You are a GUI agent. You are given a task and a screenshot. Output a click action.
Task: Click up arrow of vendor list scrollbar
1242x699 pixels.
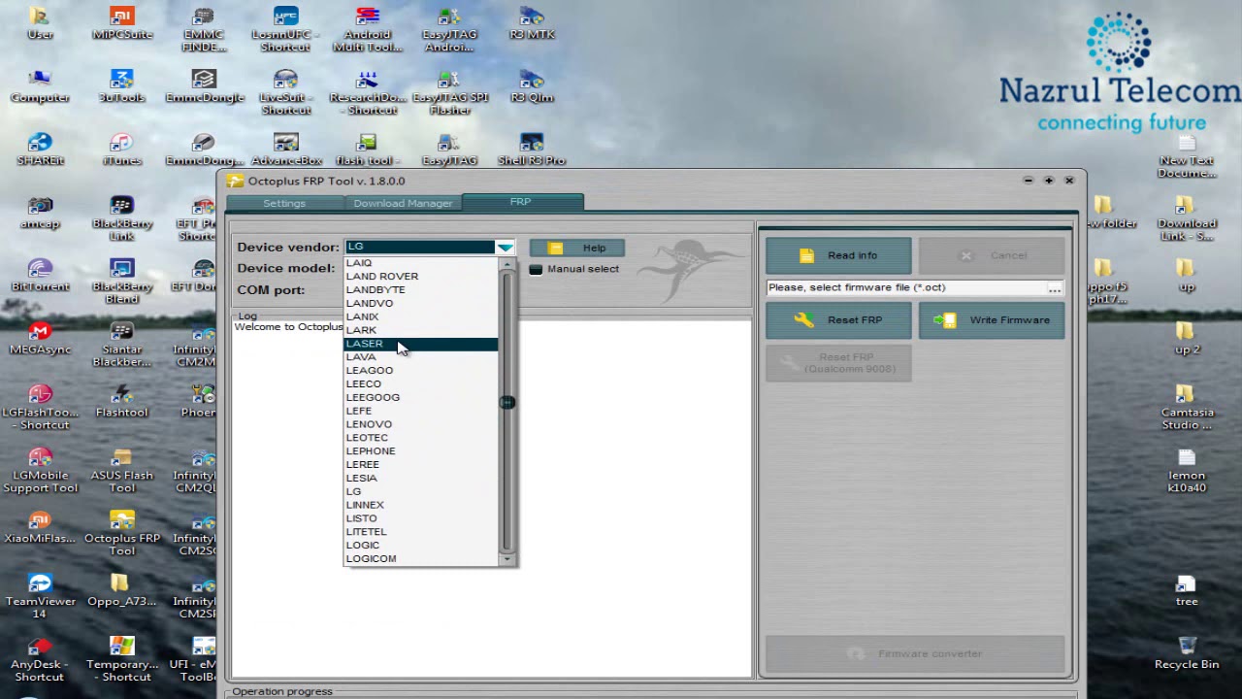click(x=507, y=264)
